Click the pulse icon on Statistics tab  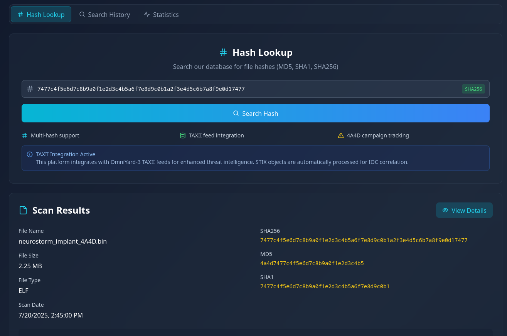[147, 15]
